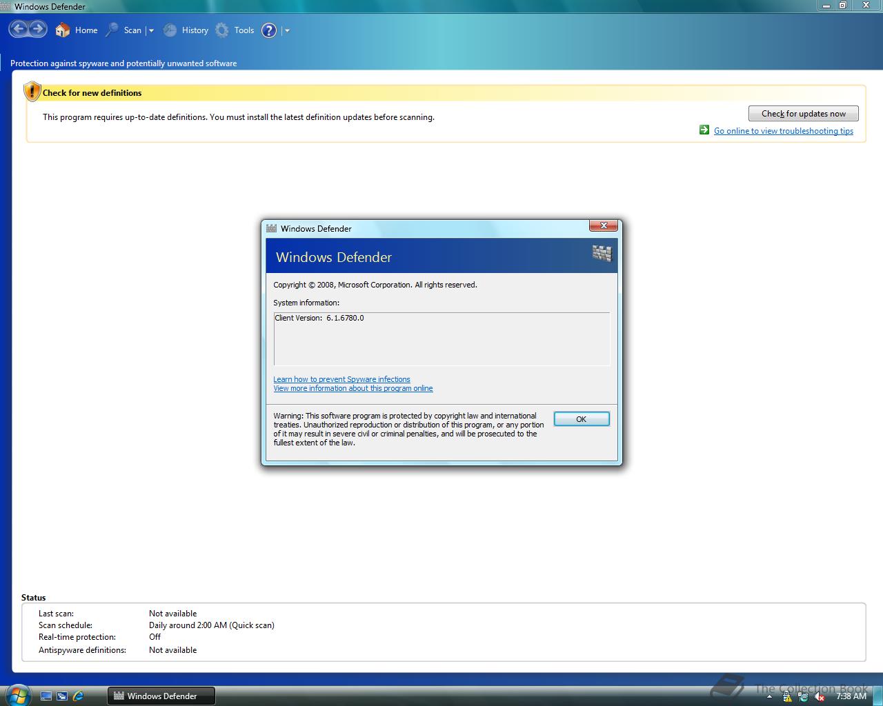Viewport: 883px width, 706px height.
Task: Click Check for updates now button
Action: click(803, 114)
